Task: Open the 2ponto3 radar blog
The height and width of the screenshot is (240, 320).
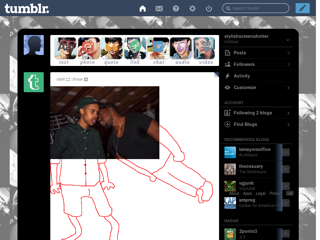Action: point(248,231)
